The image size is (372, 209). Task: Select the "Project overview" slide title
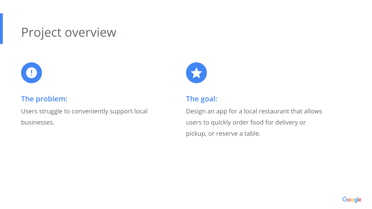69,33
